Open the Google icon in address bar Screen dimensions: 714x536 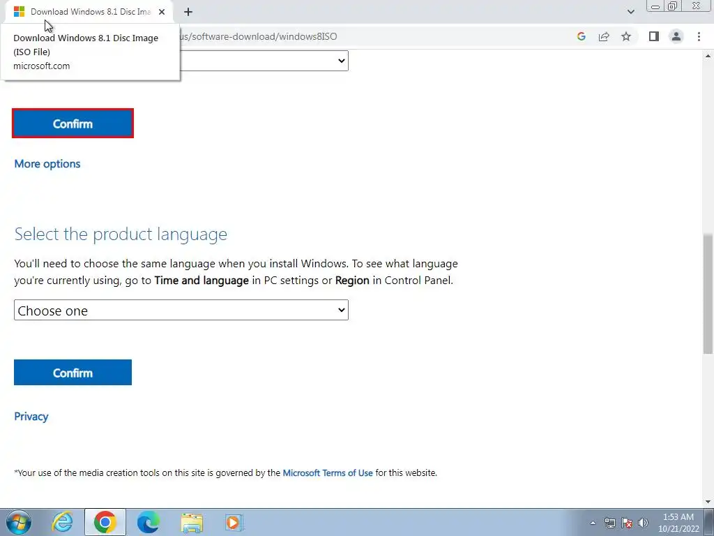pyautogui.click(x=581, y=36)
